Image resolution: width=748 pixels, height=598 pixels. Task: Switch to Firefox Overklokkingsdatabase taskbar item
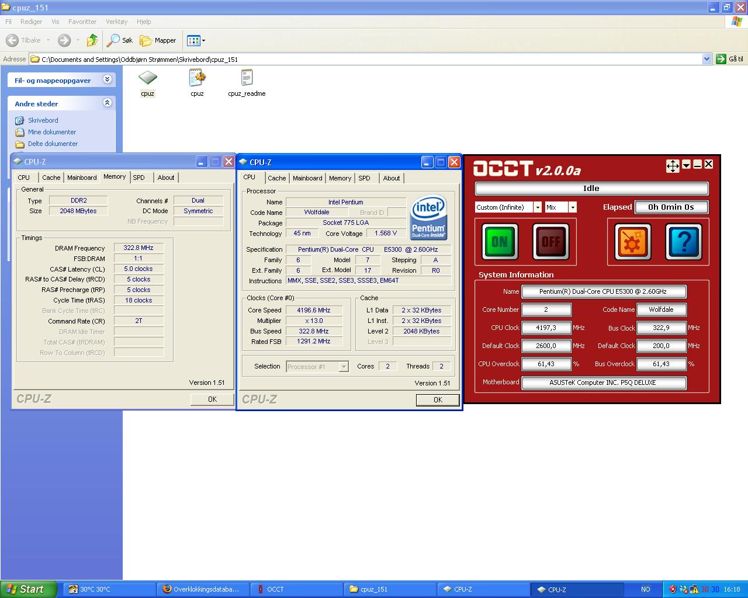tap(203, 589)
